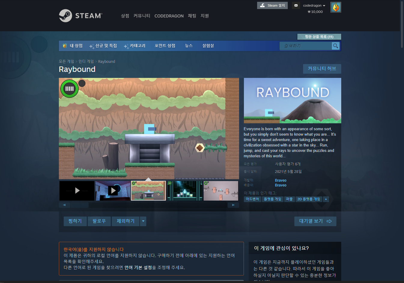
Task: Click the 퍼즐 tag
Action: 289,199
